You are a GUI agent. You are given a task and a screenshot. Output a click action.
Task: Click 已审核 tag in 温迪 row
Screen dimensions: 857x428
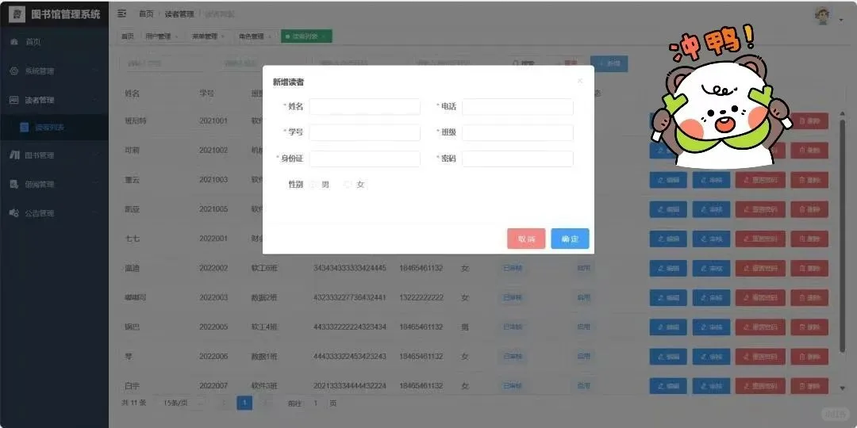[x=512, y=269]
